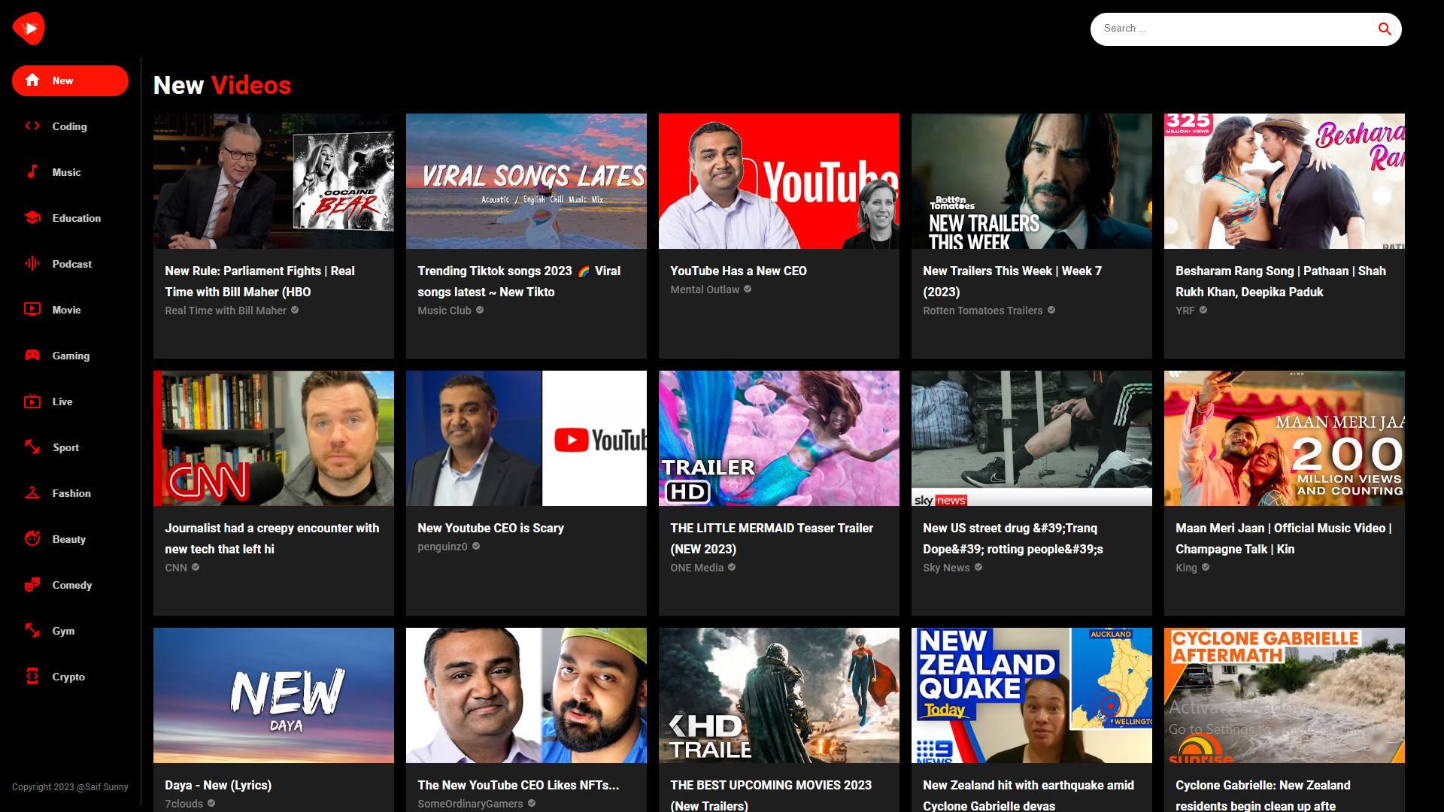The width and height of the screenshot is (1444, 812).
Task: Click the home icon beside New
Action: pyautogui.click(x=32, y=80)
